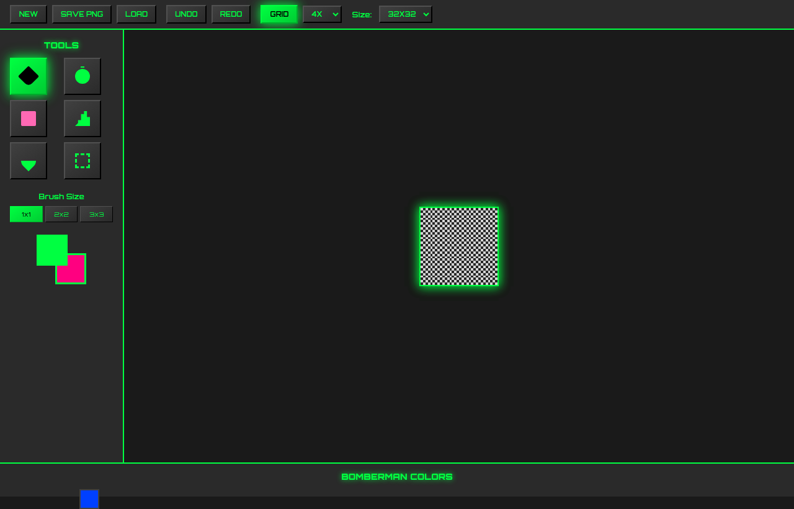The image size is (794, 509).
Task: Activate the pink eraser tool
Action: coord(28,118)
